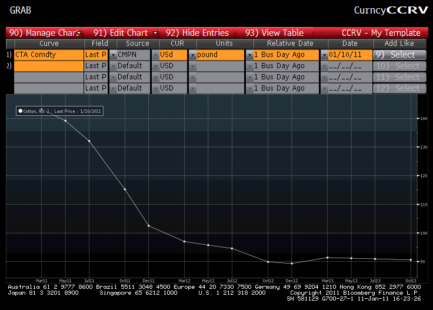Click the CTA Comdty curve field
The width and height of the screenshot is (433, 310).
pos(49,55)
